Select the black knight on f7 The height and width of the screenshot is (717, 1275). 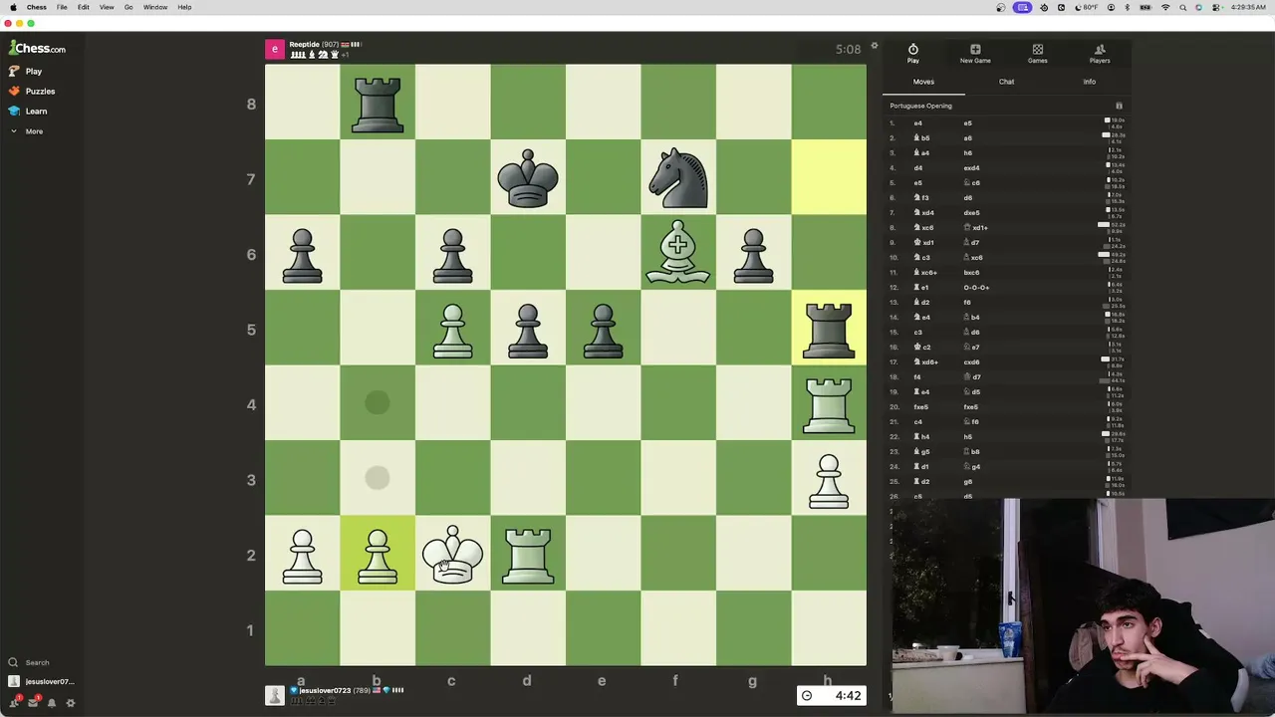(x=678, y=178)
